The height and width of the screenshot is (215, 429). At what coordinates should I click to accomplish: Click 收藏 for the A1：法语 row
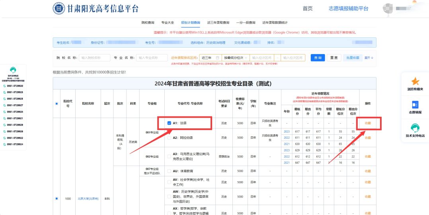[368, 123]
